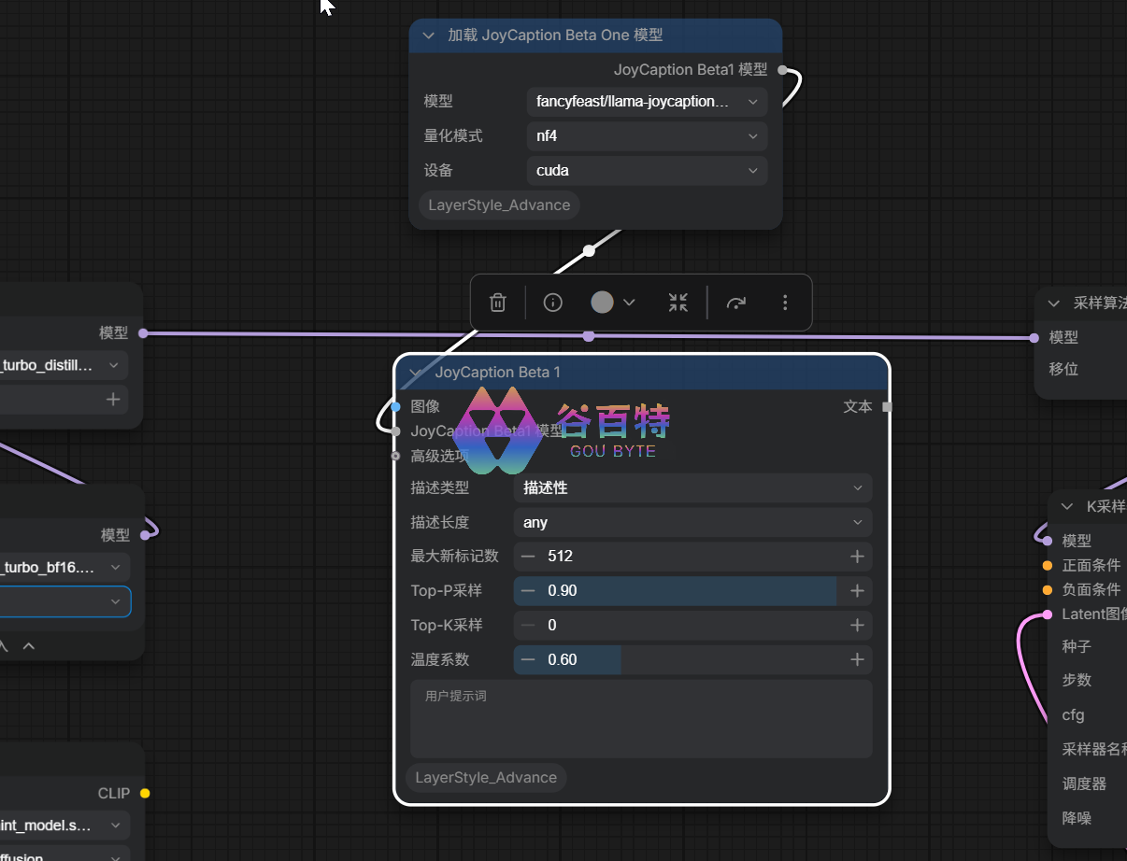
Task: Click the plus icon below turbo_distill dropdown
Action: click(x=113, y=400)
